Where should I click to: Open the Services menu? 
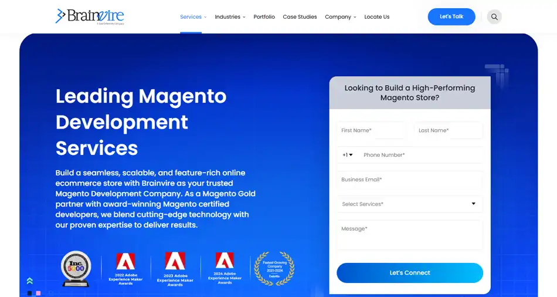pyautogui.click(x=193, y=16)
